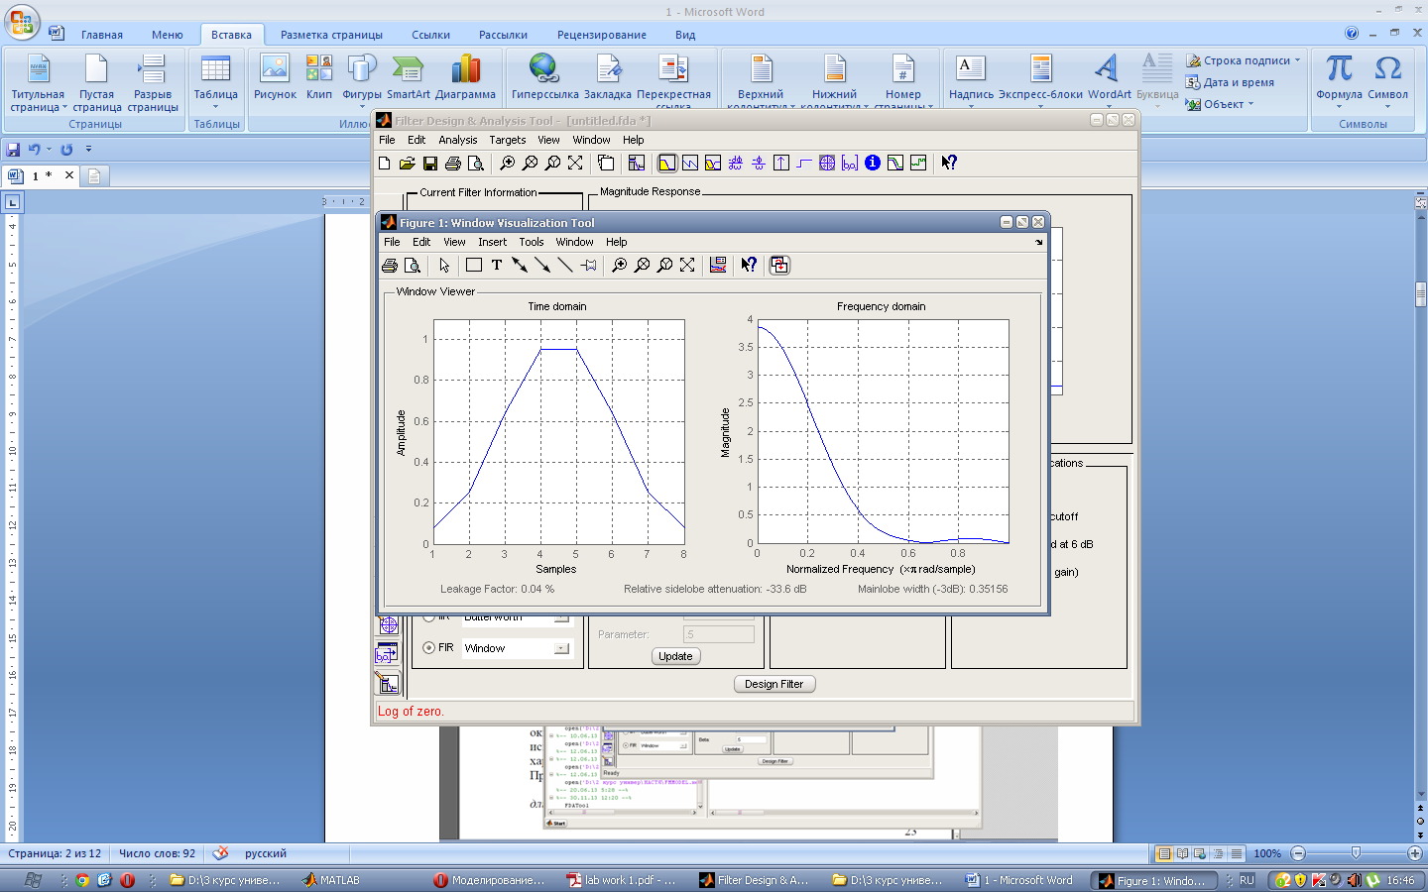Screen dimensions: 1428x892
Task: Open Quick Access Toolbar customize arrow
Action: tap(88, 149)
